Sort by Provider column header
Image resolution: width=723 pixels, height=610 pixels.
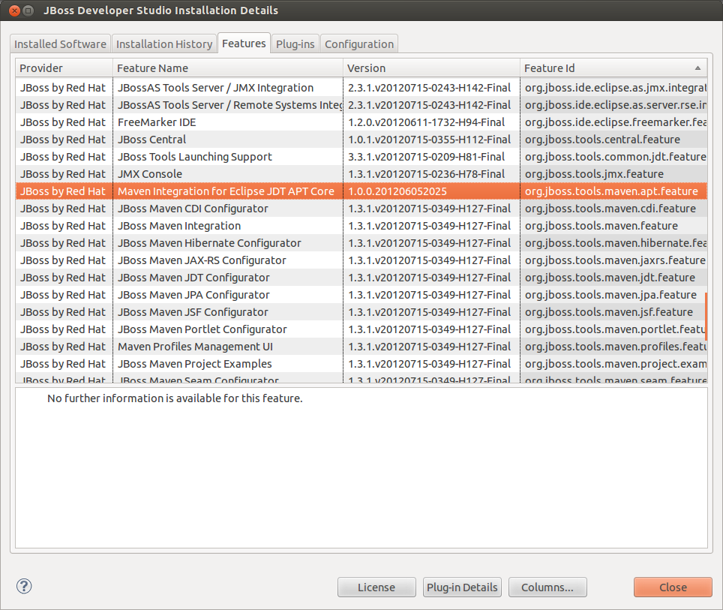tap(64, 68)
